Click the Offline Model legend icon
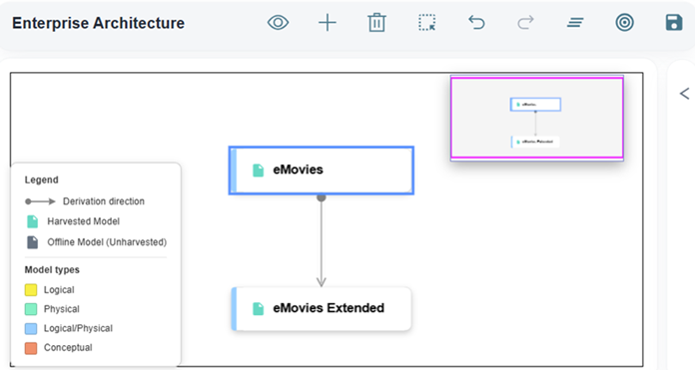Image resolution: width=695 pixels, height=370 pixels. pos(32,242)
